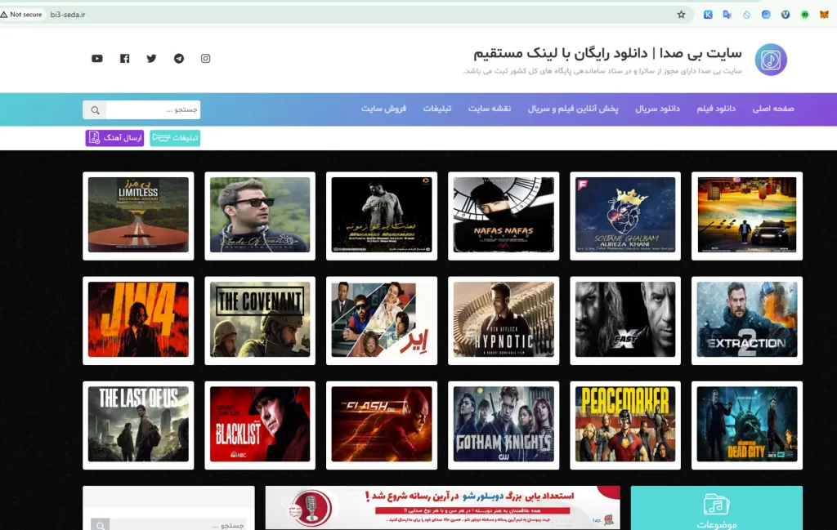Open the Twitter social icon
Image resolution: width=837 pixels, height=530 pixels.
(151, 59)
